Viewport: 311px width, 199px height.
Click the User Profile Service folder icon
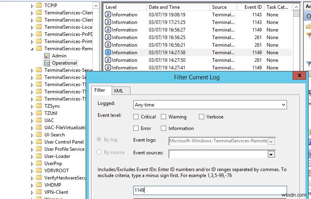(39, 149)
